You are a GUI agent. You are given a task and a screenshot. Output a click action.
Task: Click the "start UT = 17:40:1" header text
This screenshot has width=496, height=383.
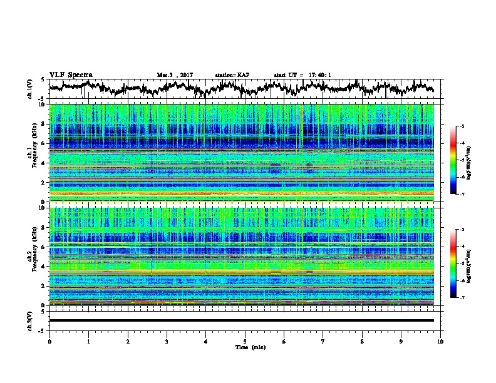pyautogui.click(x=302, y=75)
